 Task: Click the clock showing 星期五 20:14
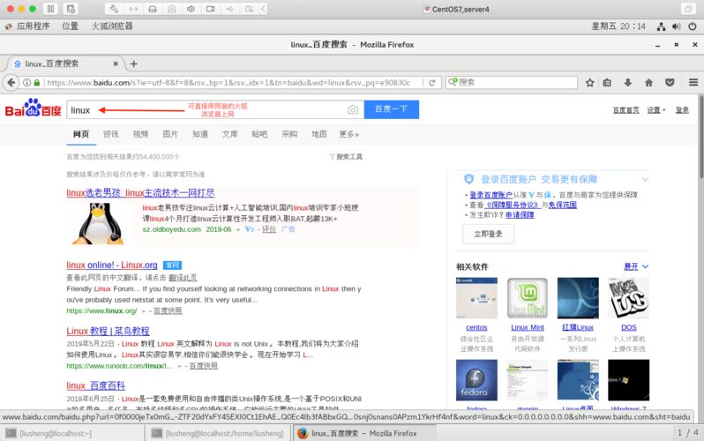[618, 26]
